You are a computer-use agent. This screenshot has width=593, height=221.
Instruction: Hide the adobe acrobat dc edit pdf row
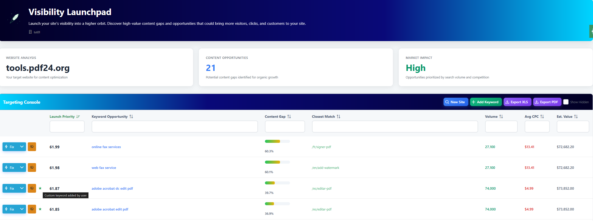point(32,188)
